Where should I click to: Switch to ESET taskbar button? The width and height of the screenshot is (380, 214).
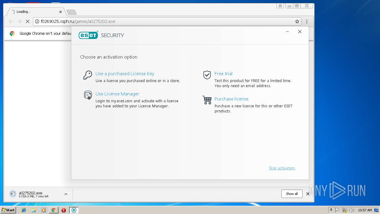(73, 210)
